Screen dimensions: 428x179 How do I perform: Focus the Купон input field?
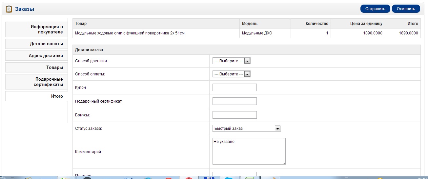(234, 88)
